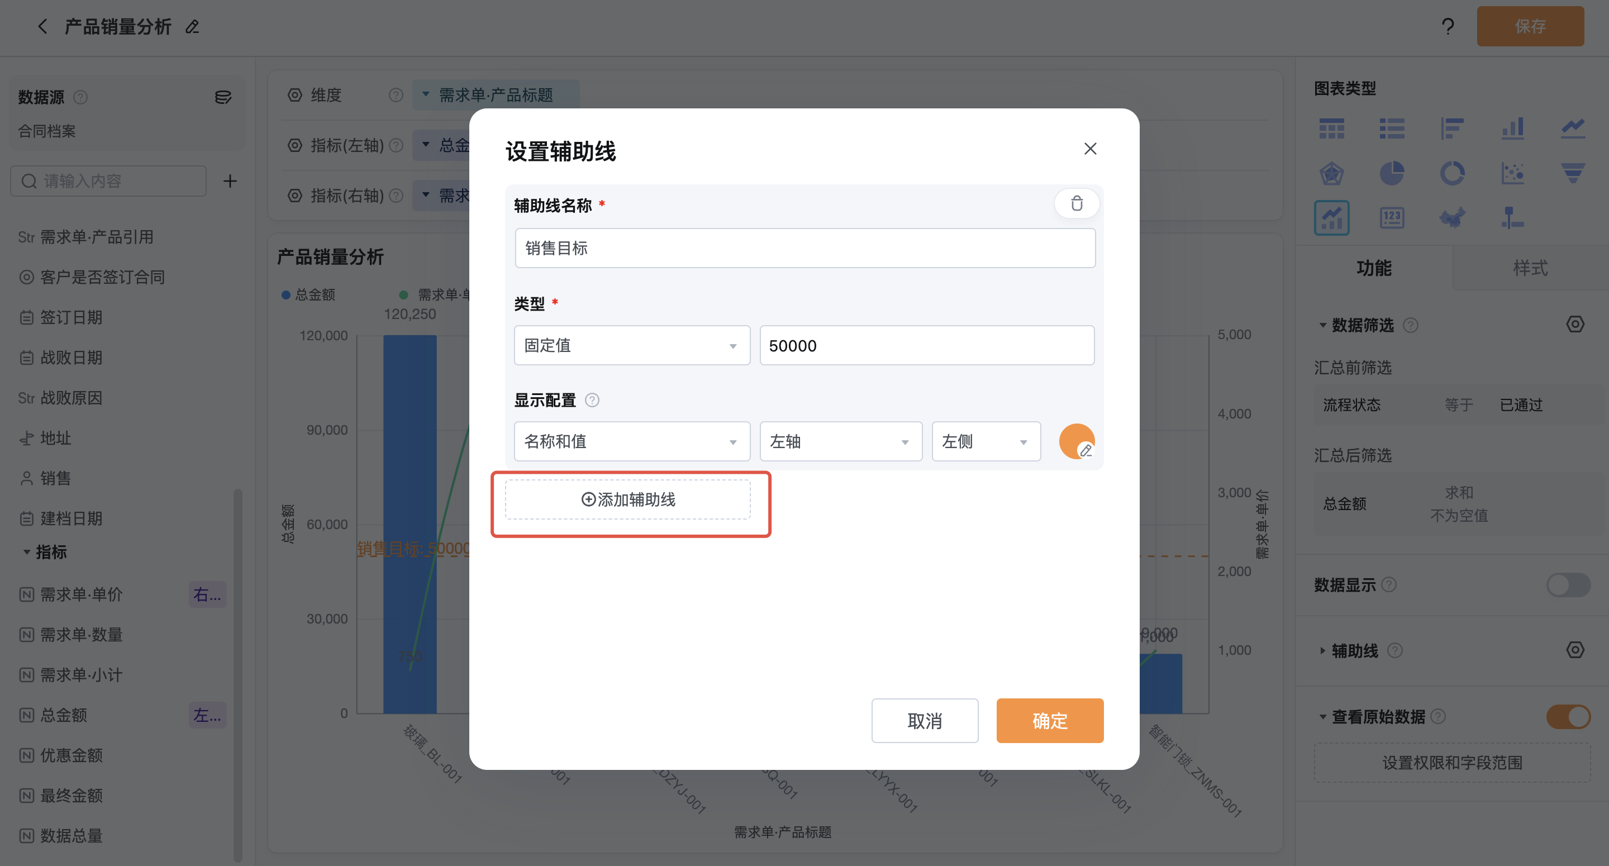The height and width of the screenshot is (866, 1609).
Task: Click the 请输入内容 search box
Action: tap(108, 181)
